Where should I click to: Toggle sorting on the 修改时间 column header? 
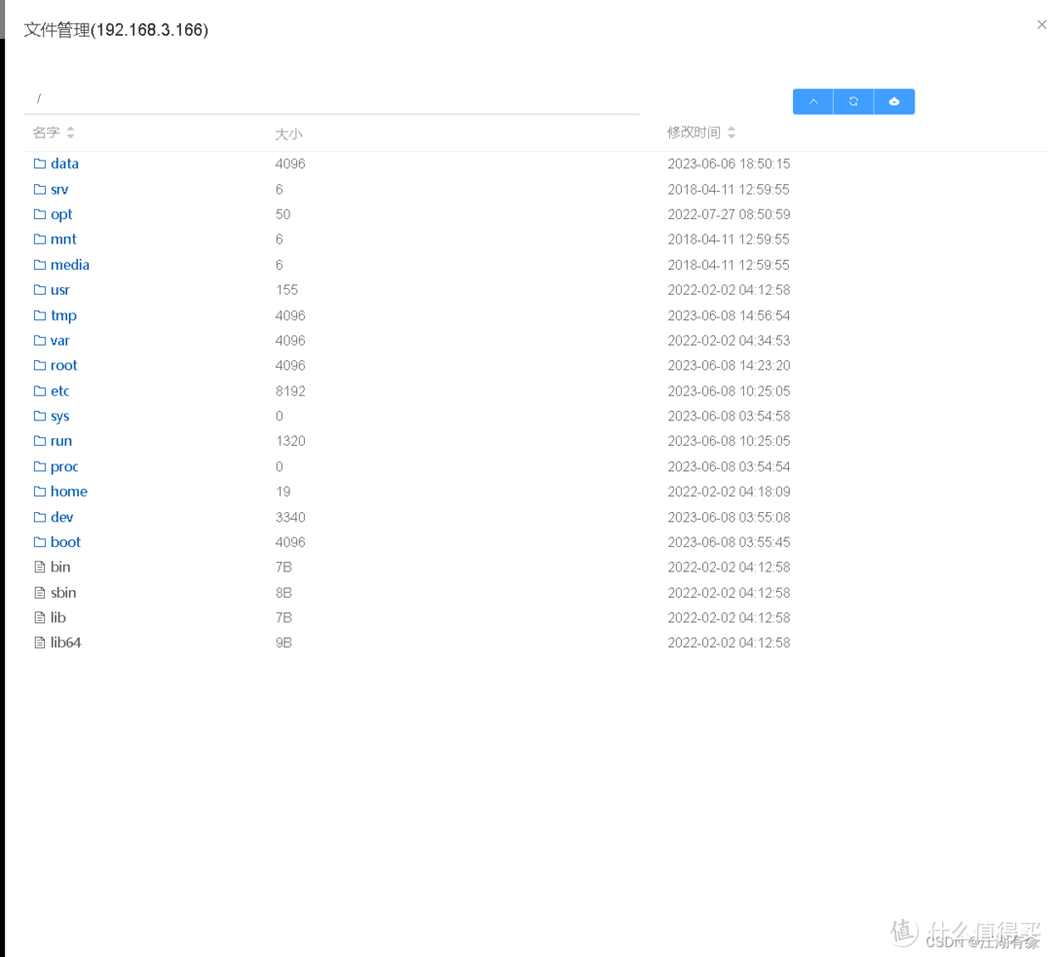[694, 133]
